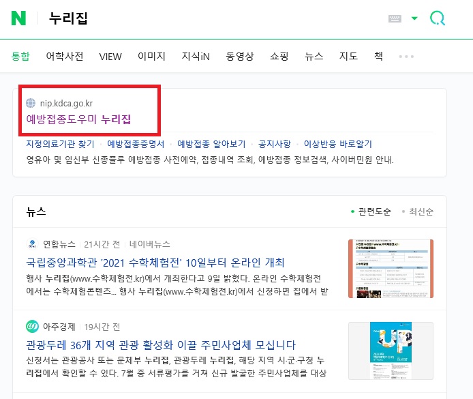The image size is (473, 399).
Task: Open the 국립중앙과학관 2021 수학체험전 headline
Action: 155,263
